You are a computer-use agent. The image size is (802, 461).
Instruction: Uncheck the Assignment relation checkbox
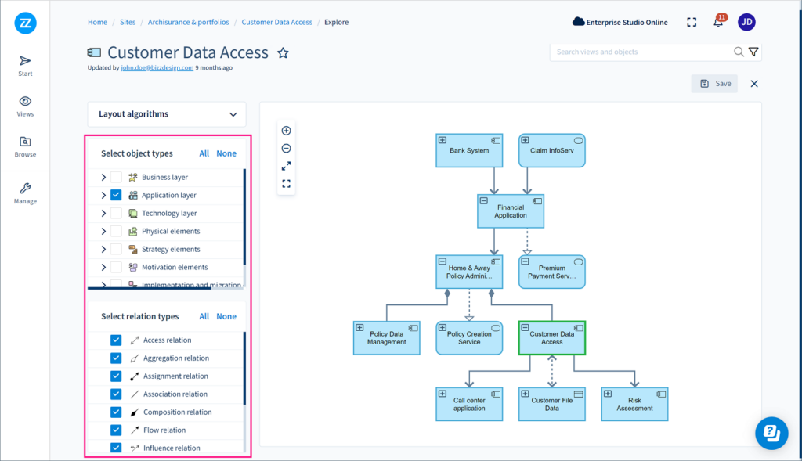116,376
